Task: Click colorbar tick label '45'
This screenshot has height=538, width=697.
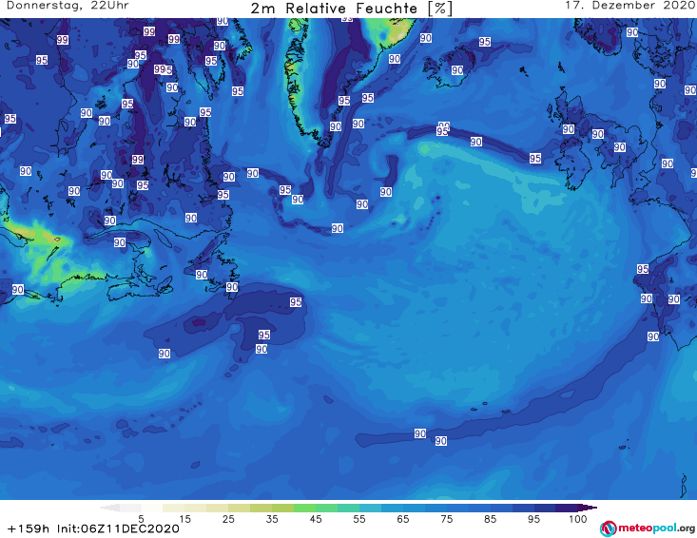Action: 315,519
